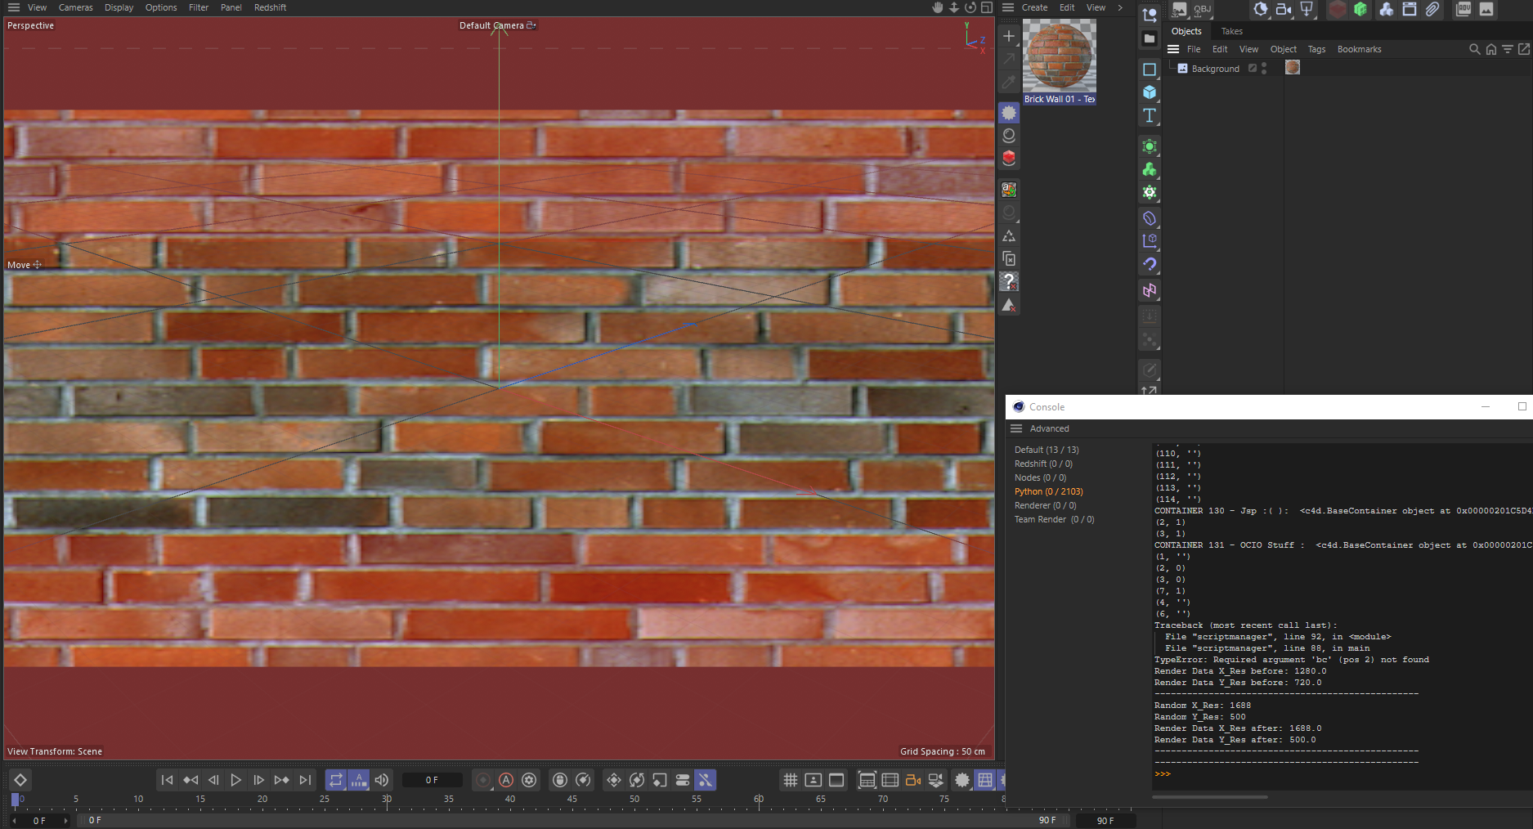This screenshot has width=1533, height=829.
Task: Click the green Cloner MoGraph icon
Action: click(x=1150, y=169)
